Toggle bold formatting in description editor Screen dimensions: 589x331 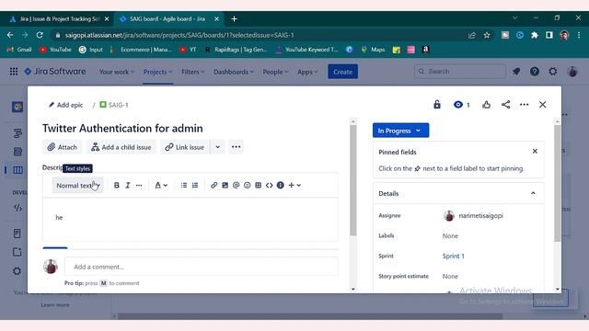point(117,185)
